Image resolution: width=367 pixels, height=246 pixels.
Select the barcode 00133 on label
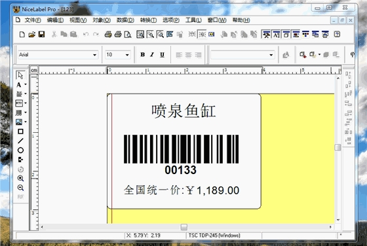tap(181, 154)
